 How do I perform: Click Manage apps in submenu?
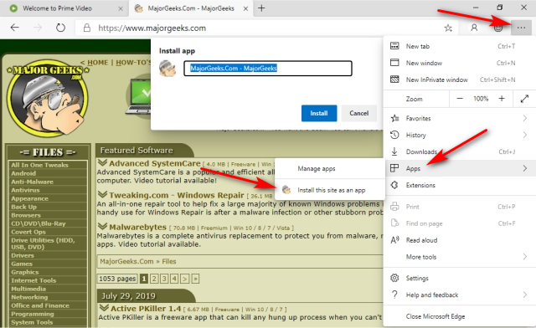tap(330, 168)
